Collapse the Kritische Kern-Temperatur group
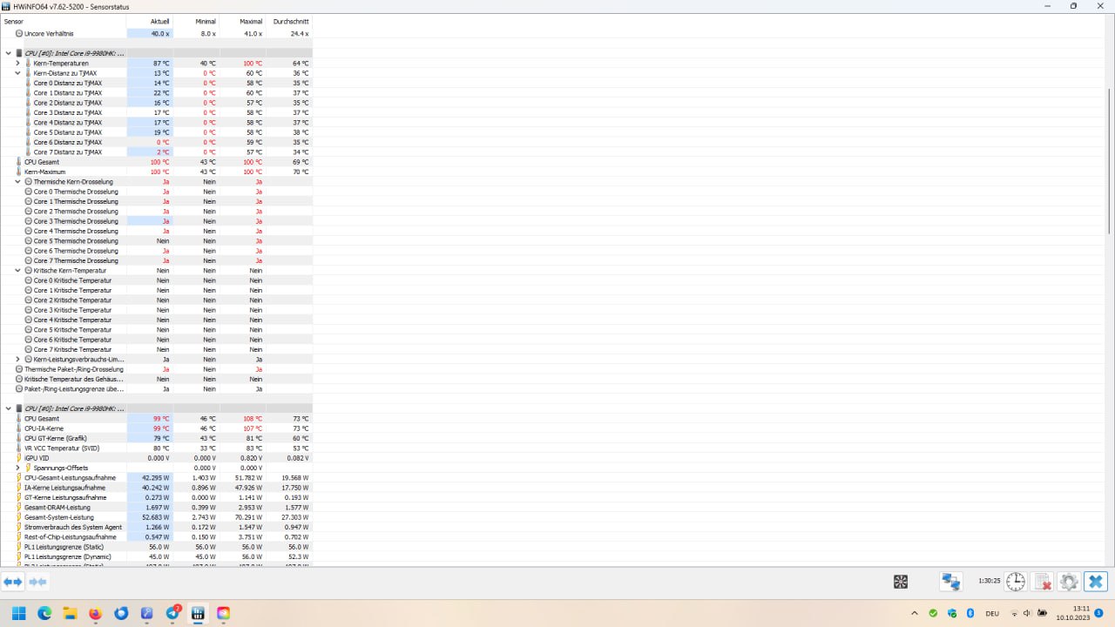 pyautogui.click(x=17, y=270)
